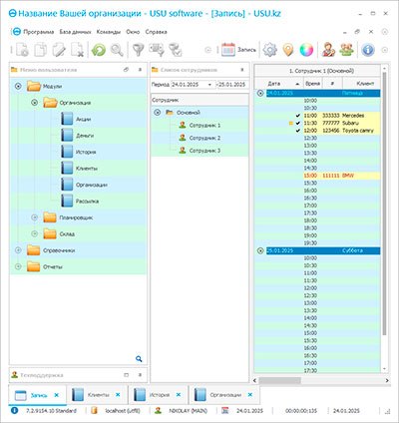This screenshot has height=423, width=399.
Task: Open the color wheel theme icon
Action: click(x=306, y=50)
